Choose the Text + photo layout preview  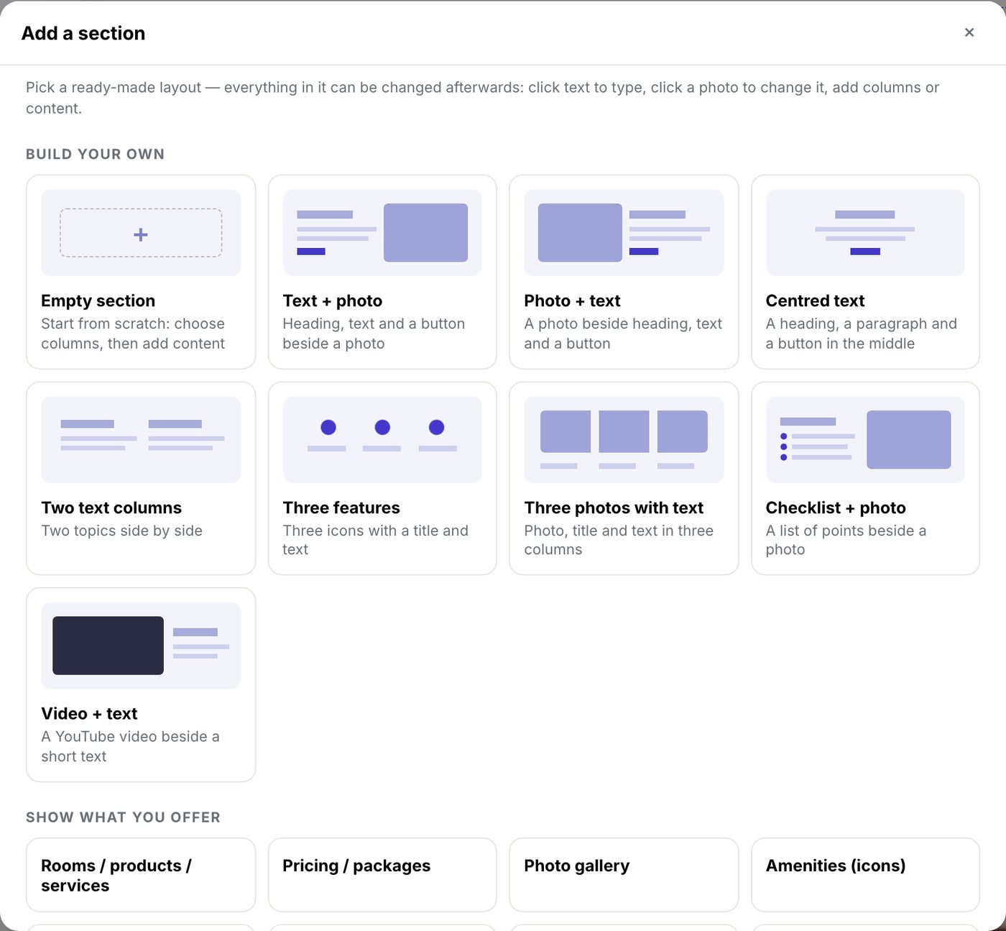[382, 233]
